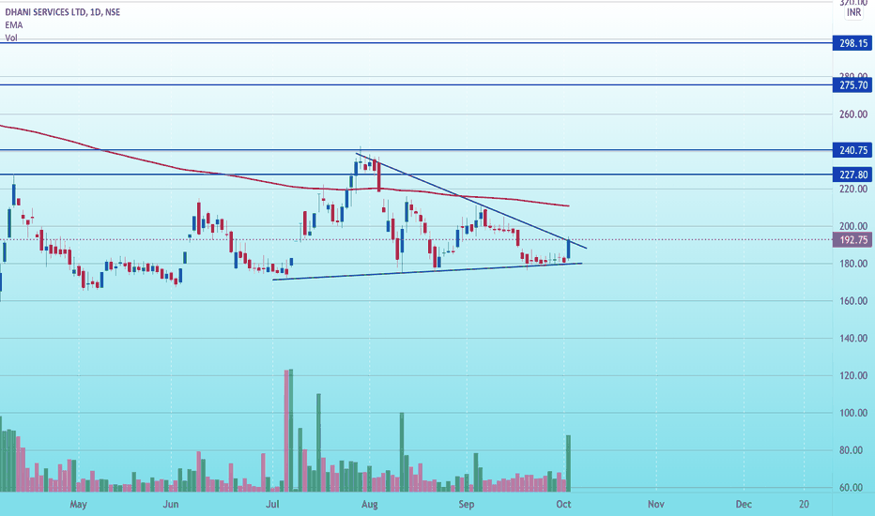Select the rising blue support trendline

(427, 271)
